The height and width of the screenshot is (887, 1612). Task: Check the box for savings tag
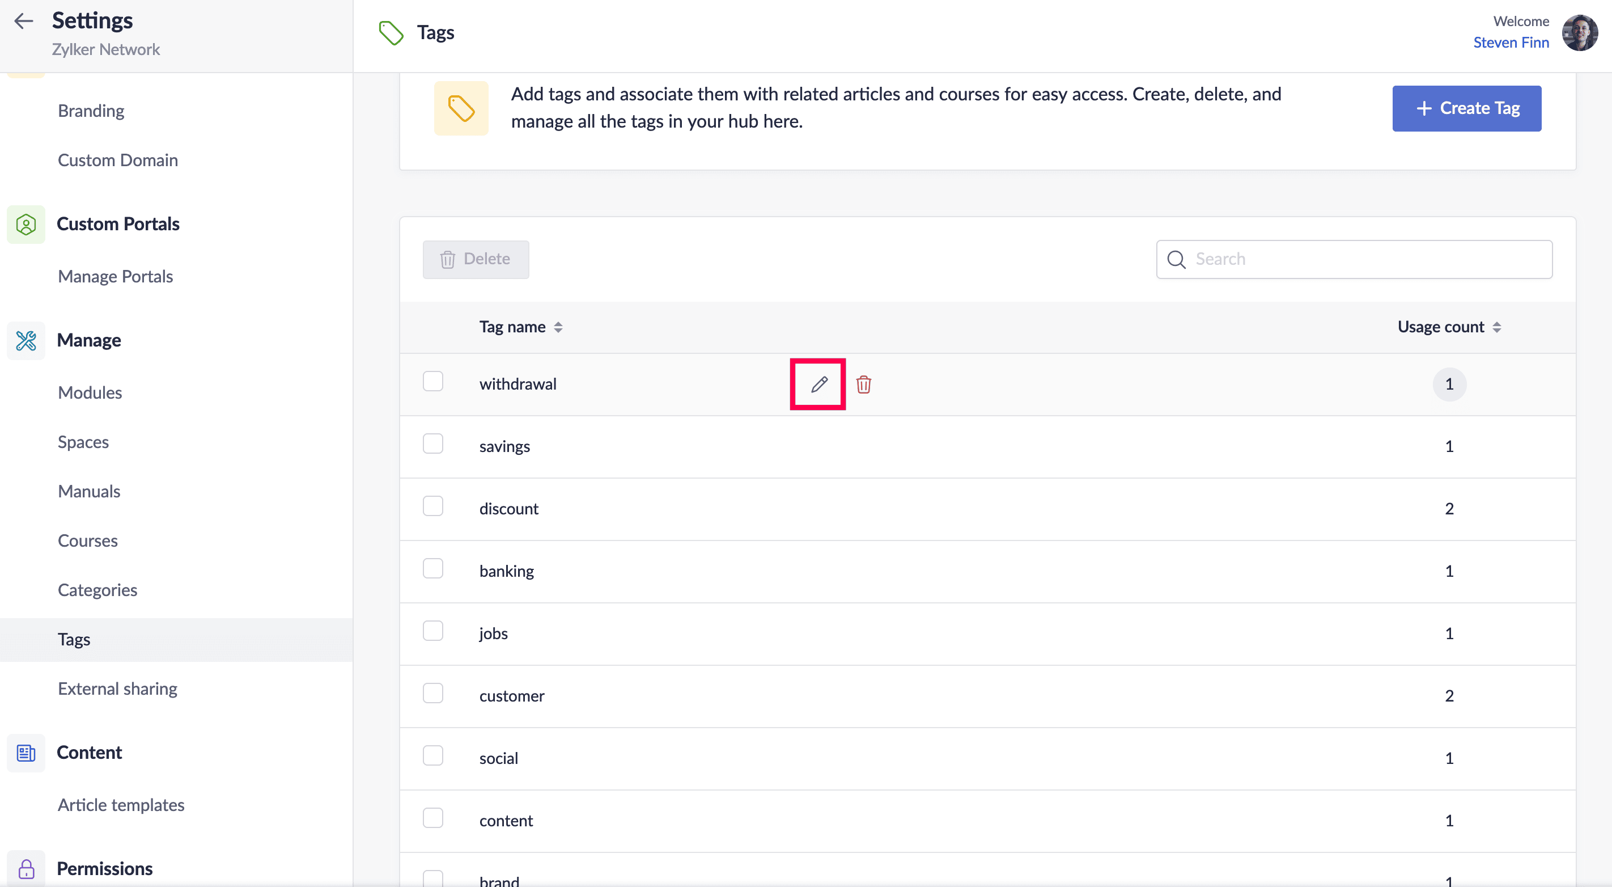(x=432, y=444)
